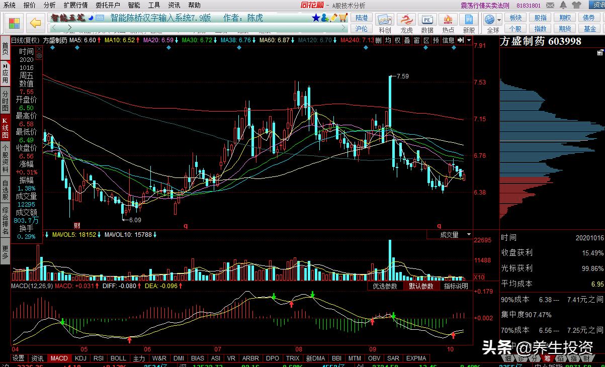Click the 数据 PE icon
This screenshot has height=367, width=605.
pos(427,23)
